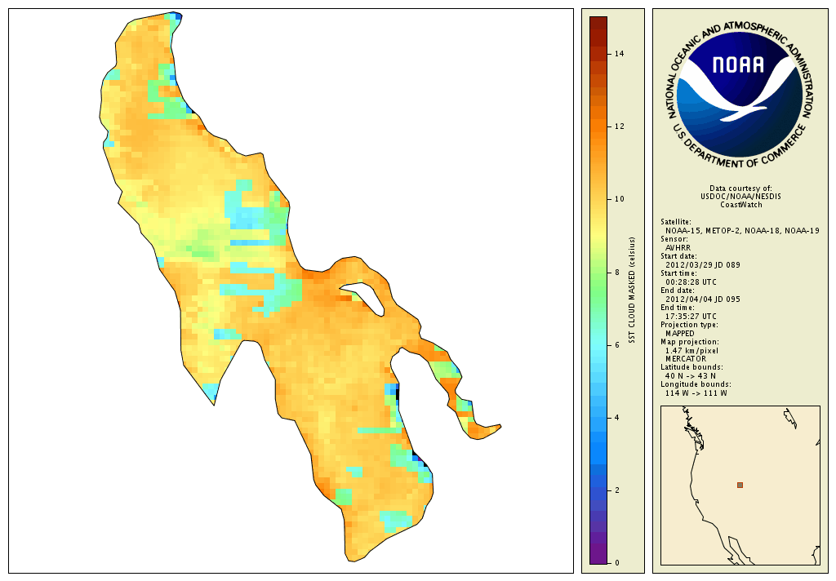836x581 pixels.
Task: Select the '12' color scale tick label
Action: pyautogui.click(x=619, y=126)
